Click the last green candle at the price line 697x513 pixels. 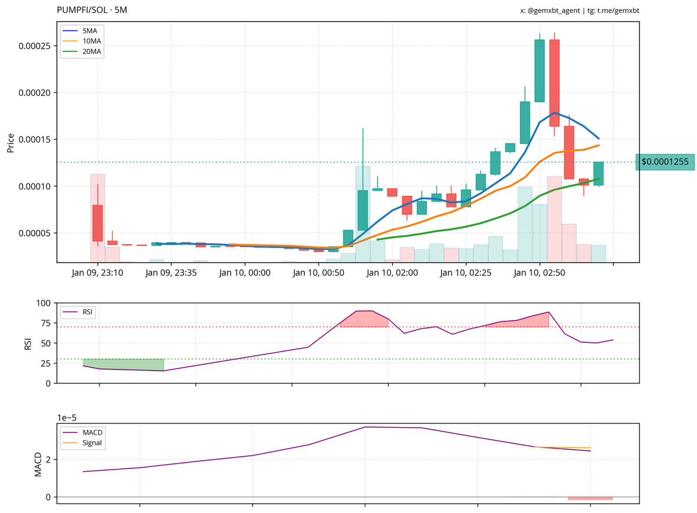click(x=599, y=174)
